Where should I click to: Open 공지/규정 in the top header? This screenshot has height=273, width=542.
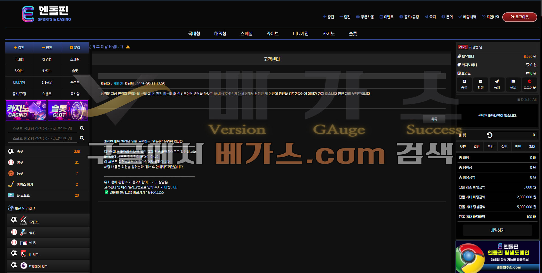409,17
